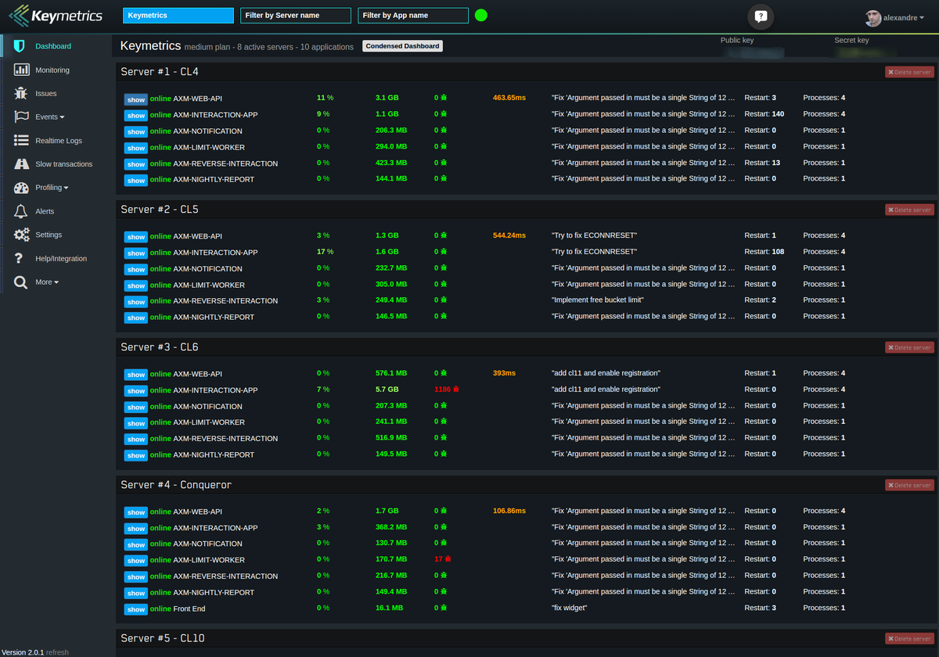Click bug icon of CL5 AXM-INTERACTION-APP row
Viewport: 939px width, 657px height.
click(x=443, y=252)
